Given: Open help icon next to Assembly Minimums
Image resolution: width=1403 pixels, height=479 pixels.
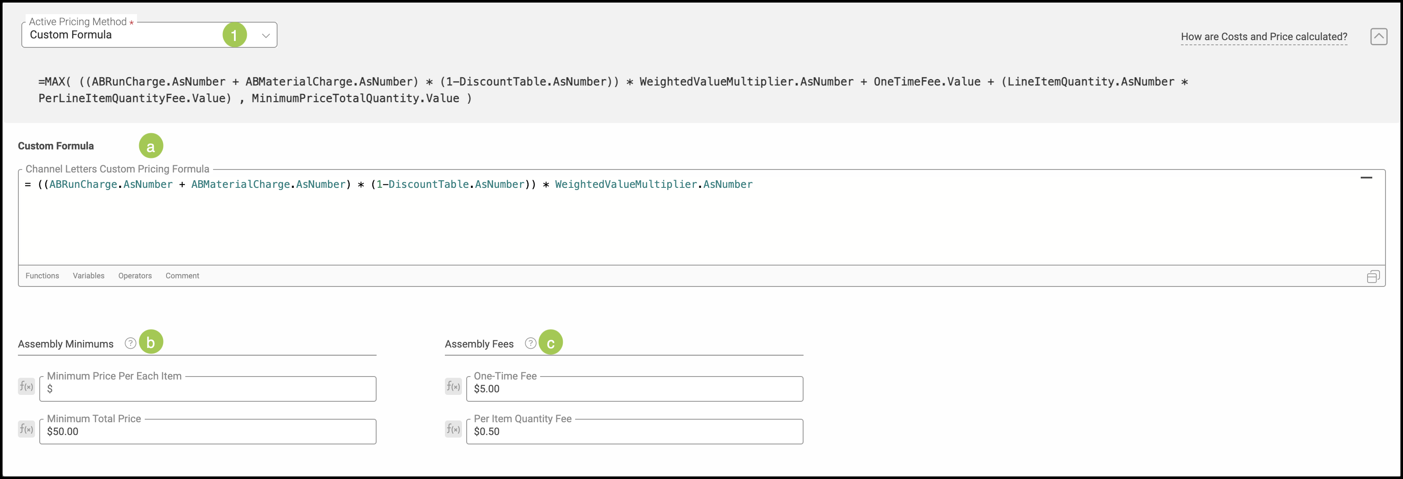Looking at the screenshot, I should pos(130,343).
